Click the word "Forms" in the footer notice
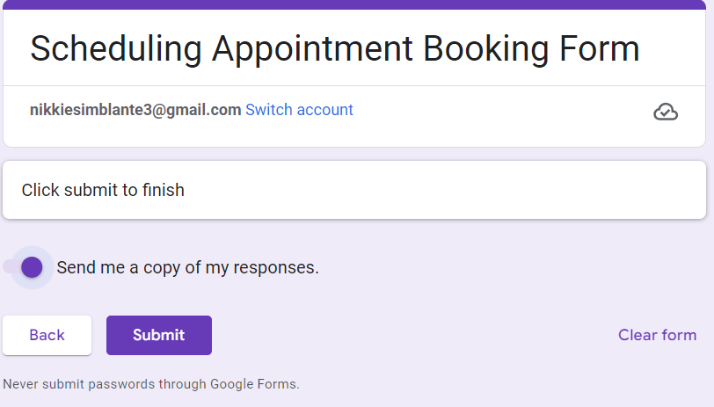The width and height of the screenshot is (714, 407). pyautogui.click(x=280, y=384)
